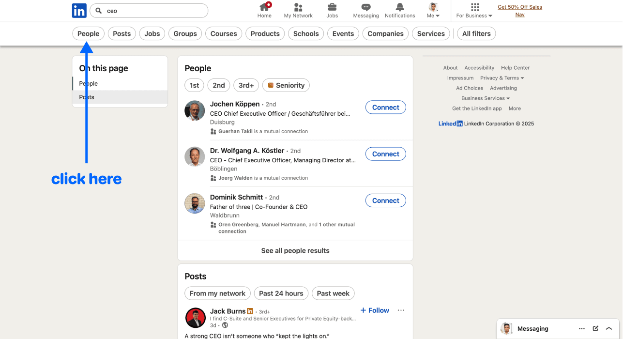
Task: Select the Jobs briefcase icon
Action: (x=332, y=9)
